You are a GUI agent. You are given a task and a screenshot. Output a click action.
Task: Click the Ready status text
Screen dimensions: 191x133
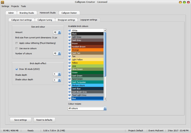[31, 130]
